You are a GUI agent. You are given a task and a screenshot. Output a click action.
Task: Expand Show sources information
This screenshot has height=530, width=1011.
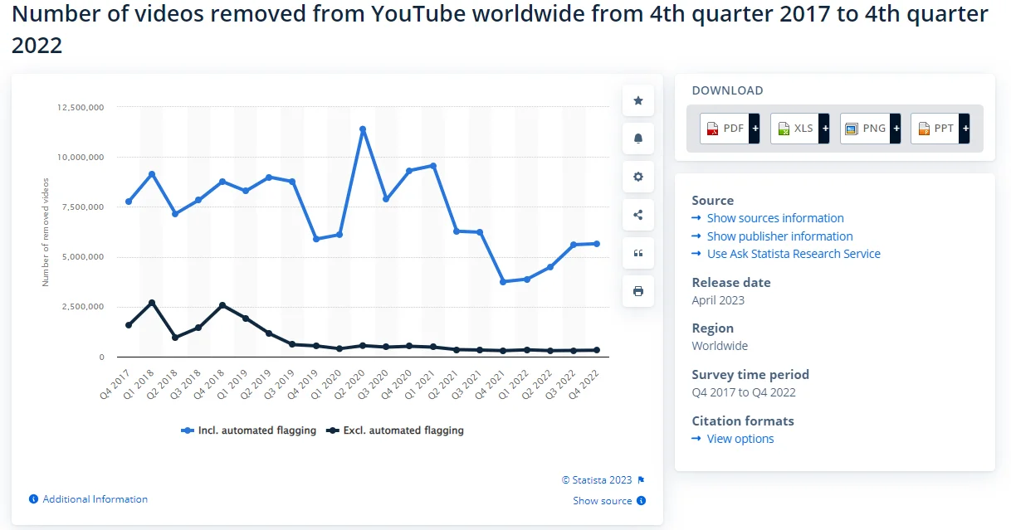click(x=774, y=218)
